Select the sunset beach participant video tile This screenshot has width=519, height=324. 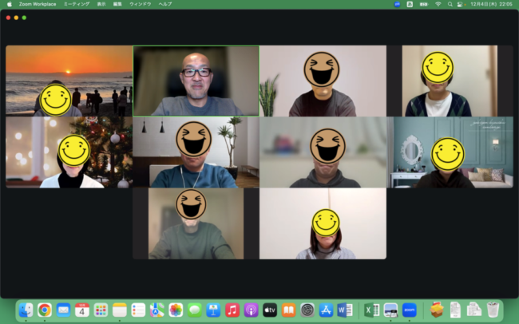coord(69,81)
